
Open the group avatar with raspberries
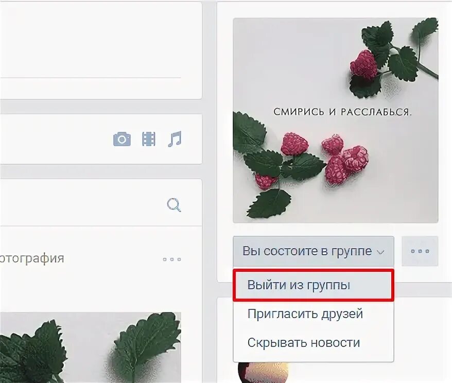point(336,120)
